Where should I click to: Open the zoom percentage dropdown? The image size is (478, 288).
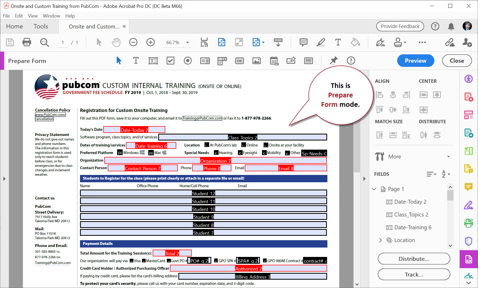(x=187, y=42)
